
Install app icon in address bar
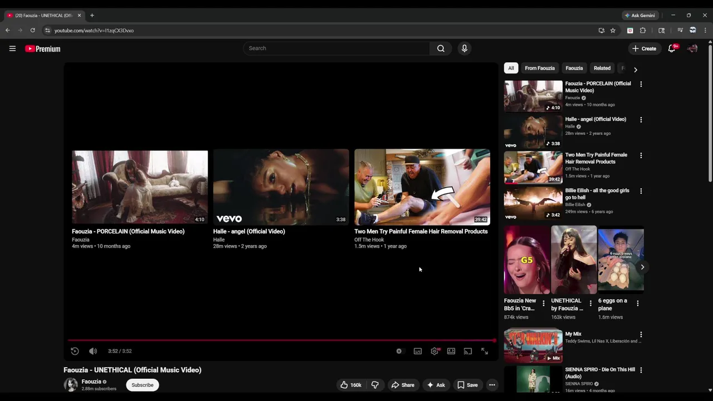(601, 31)
